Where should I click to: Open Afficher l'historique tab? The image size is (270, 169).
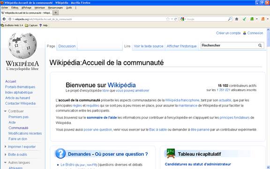click(181, 46)
